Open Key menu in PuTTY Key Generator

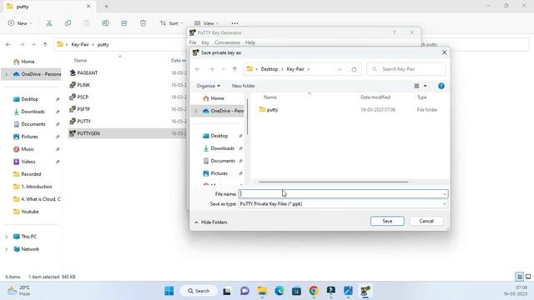(x=205, y=42)
